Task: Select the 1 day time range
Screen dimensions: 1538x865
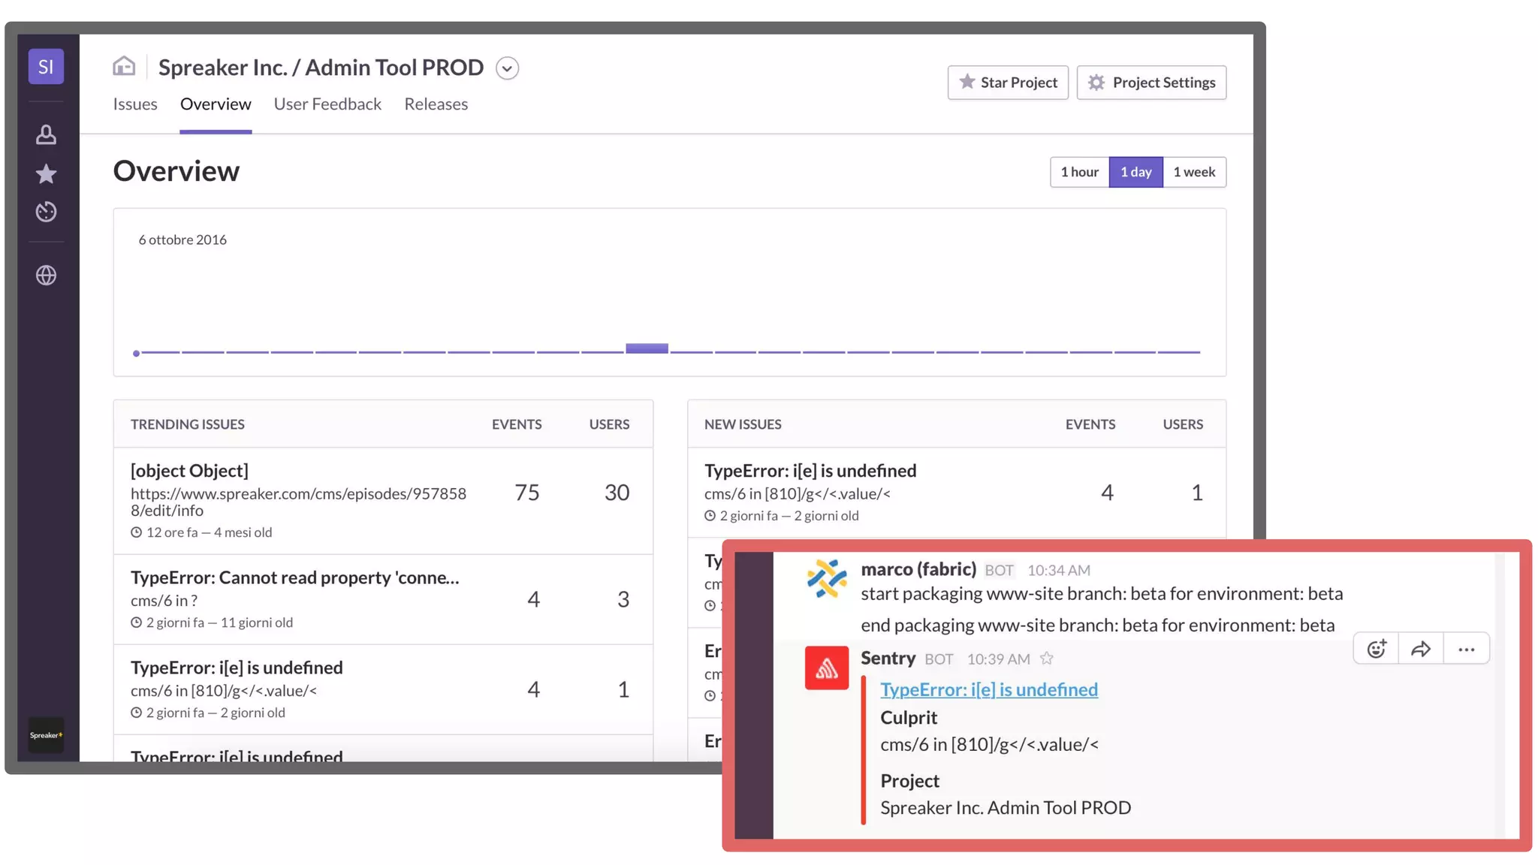Action: [x=1135, y=172]
